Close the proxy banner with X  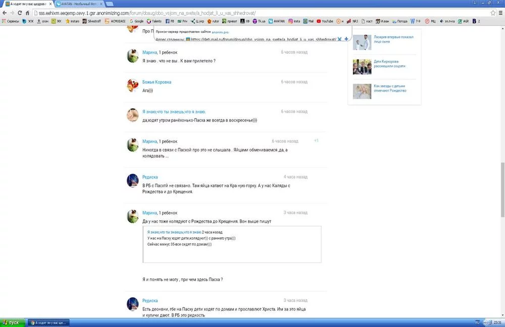339,39
